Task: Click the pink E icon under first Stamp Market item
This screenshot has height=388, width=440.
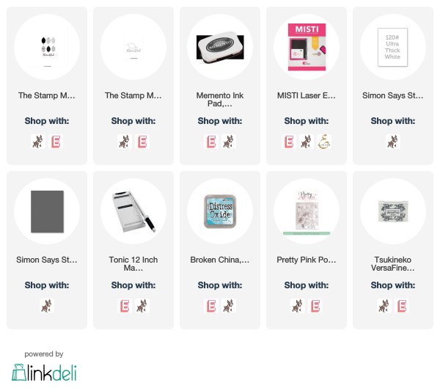Action: (56, 142)
